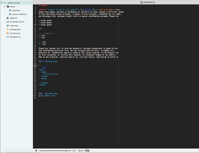Viewport: 199px width, 153px height.
Task: Open base.less in the tree
Action: pyautogui.click(x=16, y=10)
